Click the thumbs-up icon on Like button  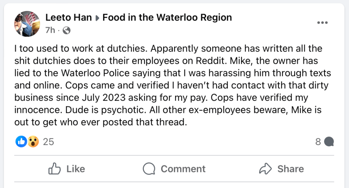coord(55,169)
